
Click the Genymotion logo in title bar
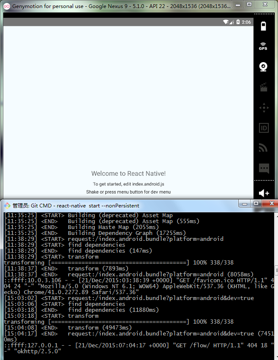click(7, 6)
